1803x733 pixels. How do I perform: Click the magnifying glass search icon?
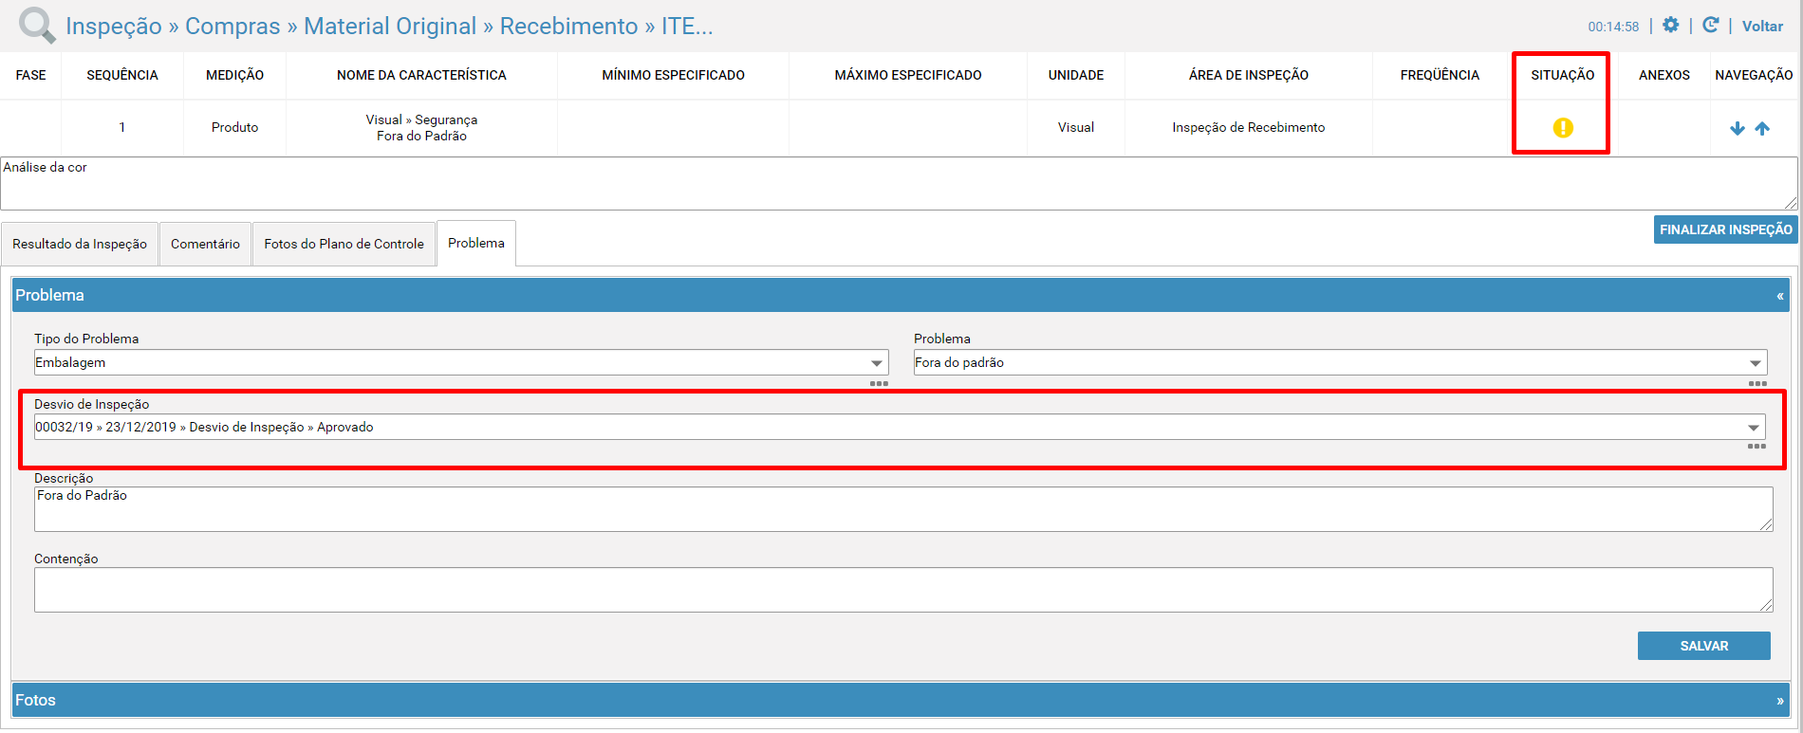[37, 26]
